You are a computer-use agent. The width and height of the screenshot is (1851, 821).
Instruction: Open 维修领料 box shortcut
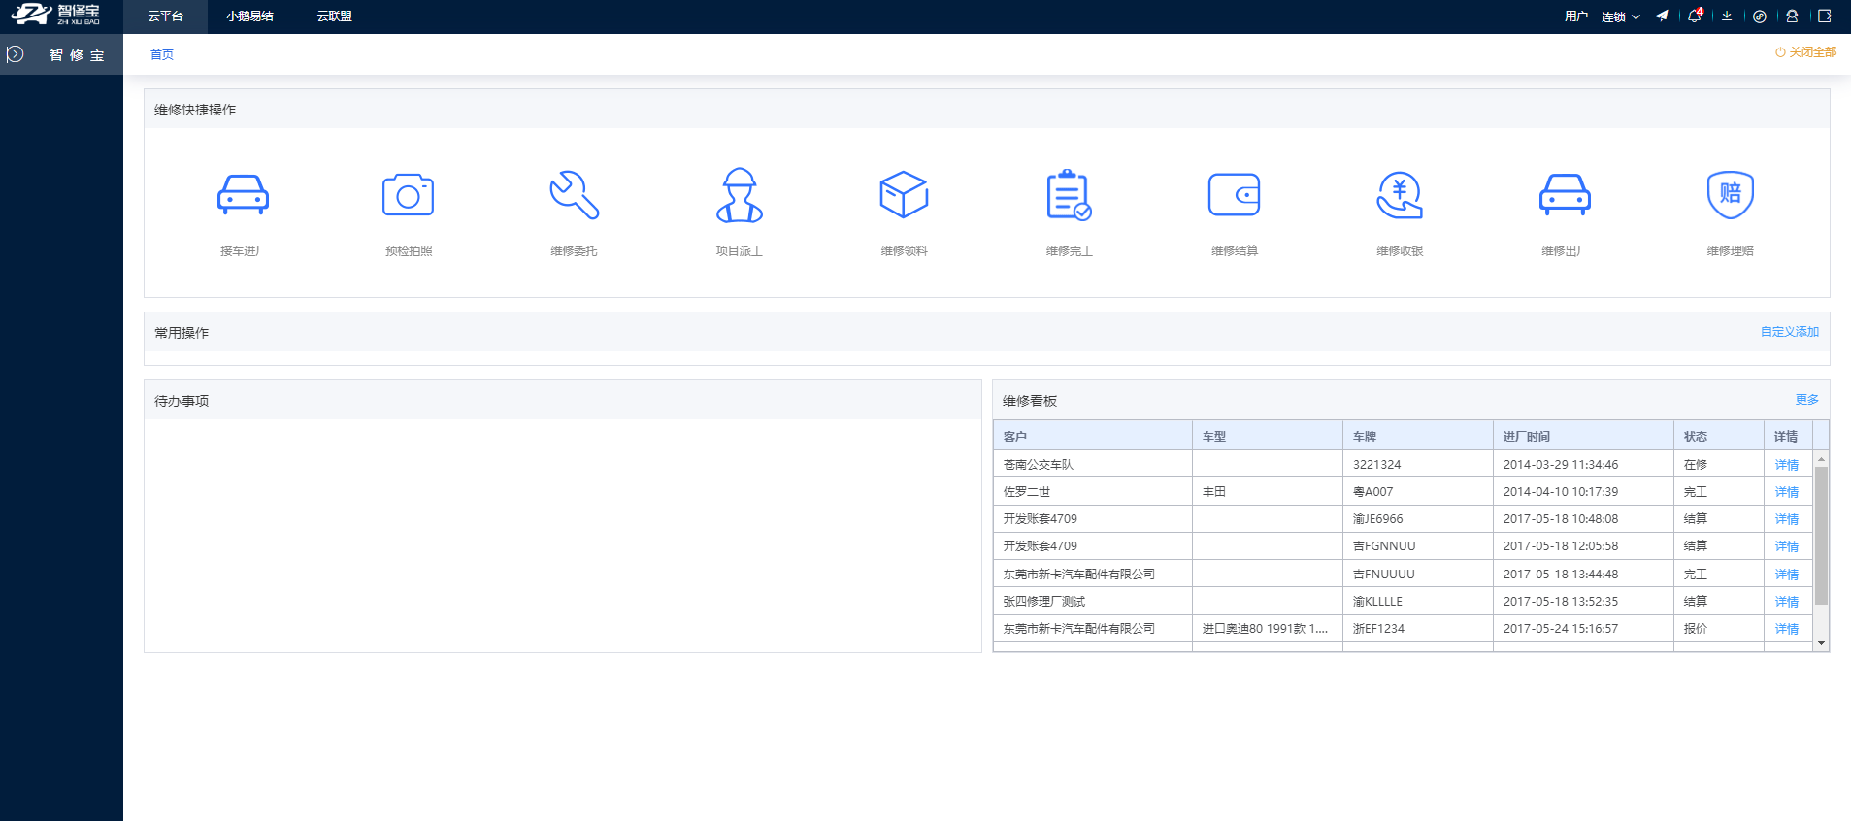pyautogui.click(x=904, y=195)
